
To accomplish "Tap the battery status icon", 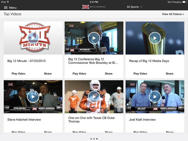I will (x=185, y=2).
